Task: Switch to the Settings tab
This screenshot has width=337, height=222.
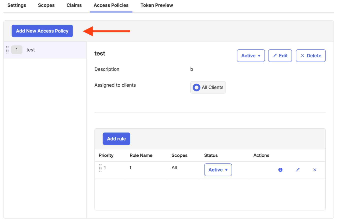Action: tap(17, 5)
